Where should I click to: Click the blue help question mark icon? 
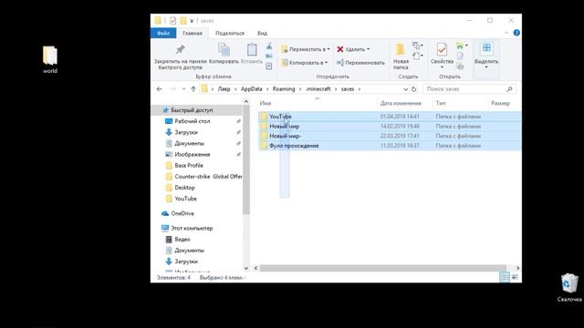click(x=516, y=33)
